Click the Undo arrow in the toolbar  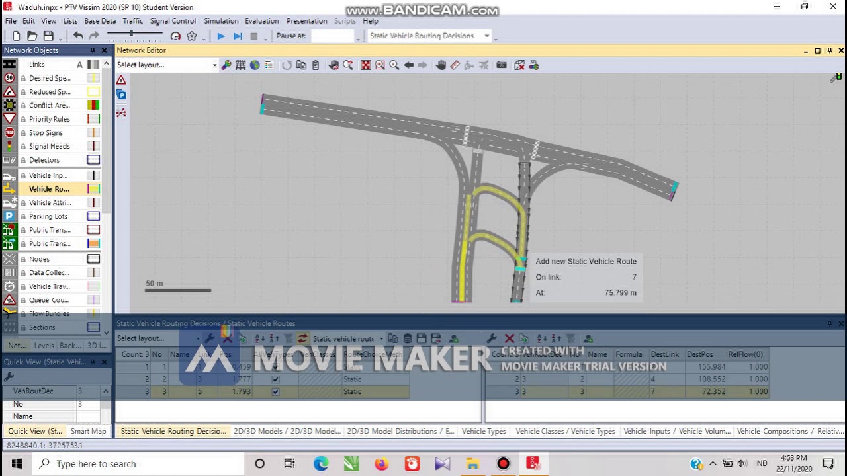coord(78,36)
